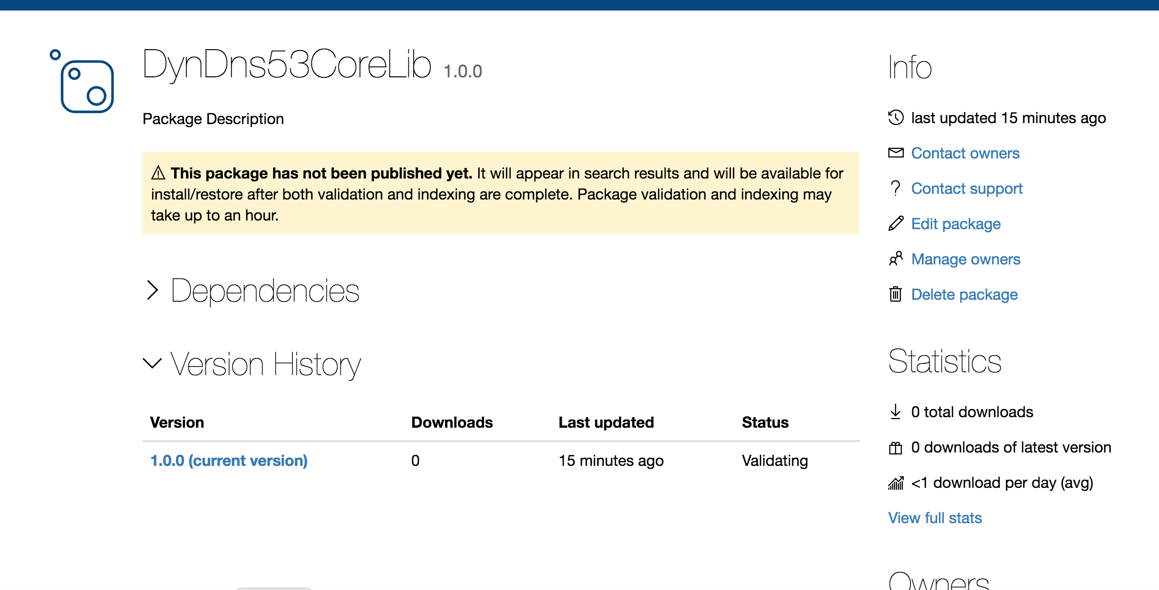Open the View full stats link
This screenshot has width=1159, height=590.
(935, 518)
